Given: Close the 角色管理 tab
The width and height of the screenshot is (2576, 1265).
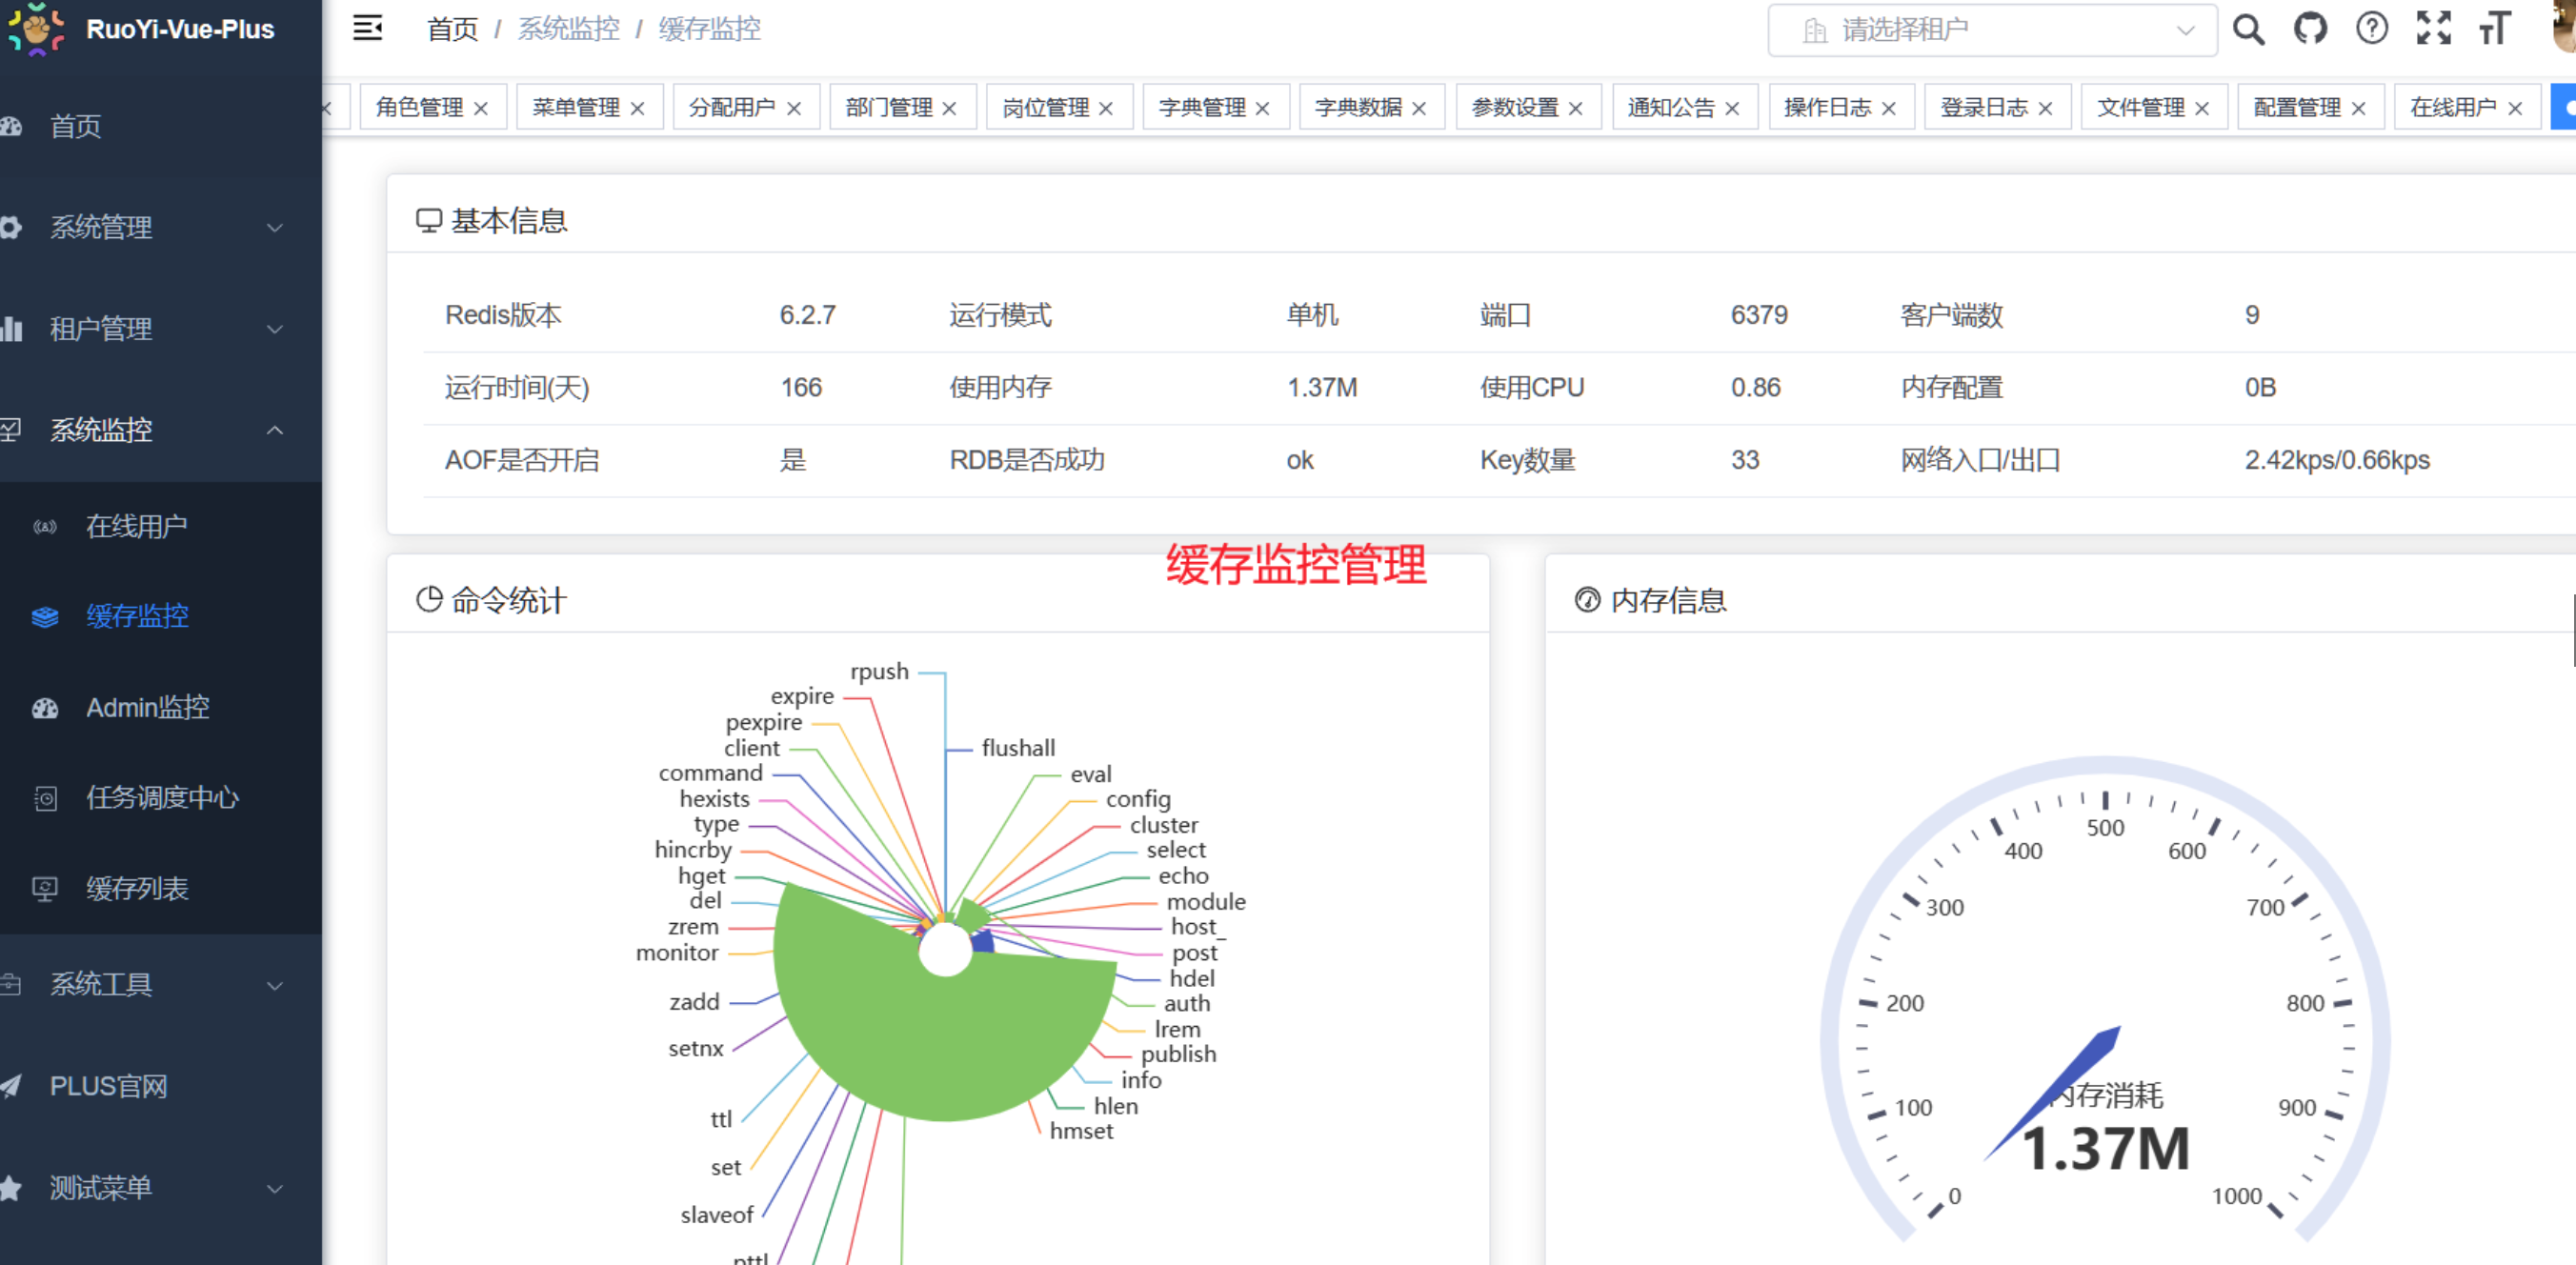Looking at the screenshot, I should [x=481, y=108].
